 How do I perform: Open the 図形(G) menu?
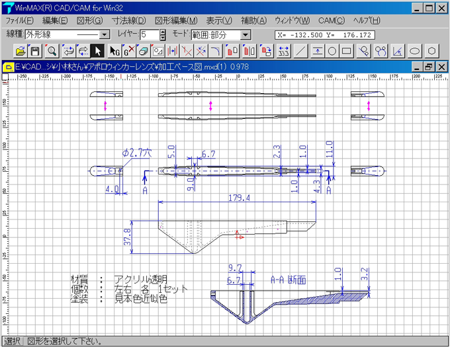pyautogui.click(x=89, y=20)
